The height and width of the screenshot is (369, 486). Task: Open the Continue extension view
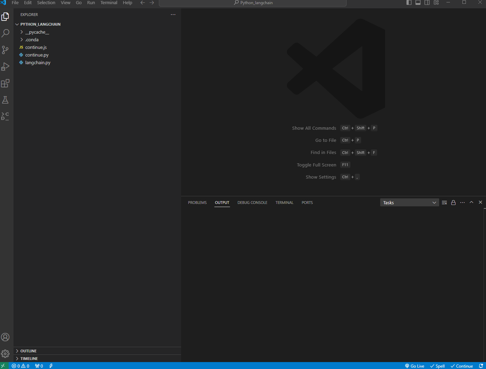tap(5, 116)
